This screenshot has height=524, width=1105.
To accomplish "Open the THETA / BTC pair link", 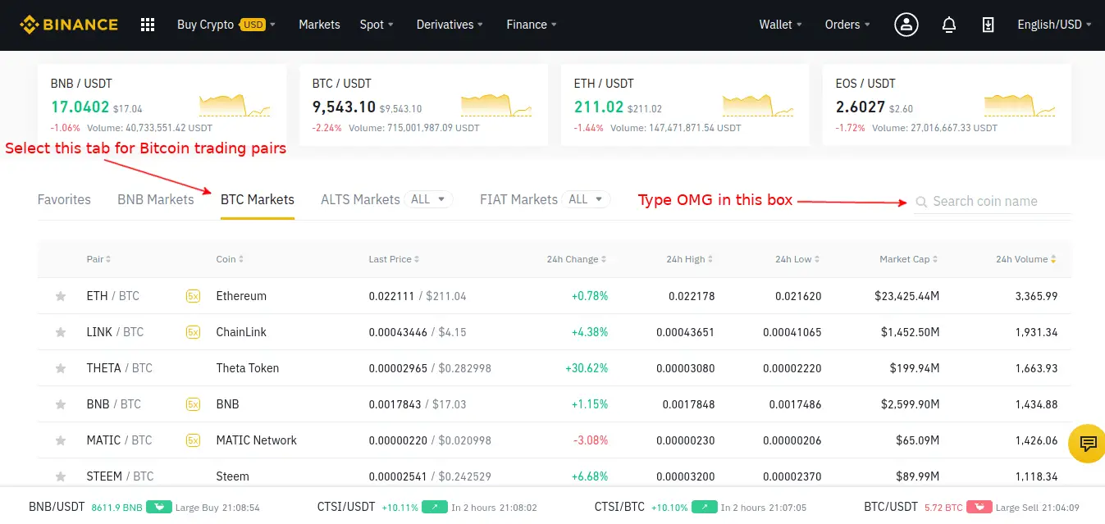I will [120, 368].
